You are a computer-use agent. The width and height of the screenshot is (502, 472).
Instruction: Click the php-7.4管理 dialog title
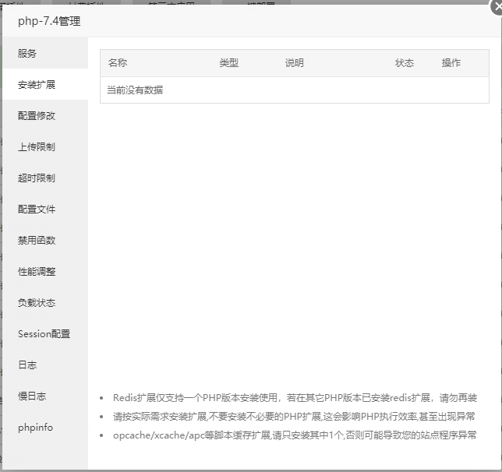(x=49, y=21)
